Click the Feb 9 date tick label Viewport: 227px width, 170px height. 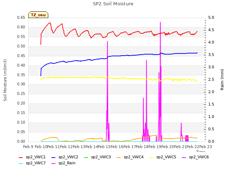click(x=28, y=147)
